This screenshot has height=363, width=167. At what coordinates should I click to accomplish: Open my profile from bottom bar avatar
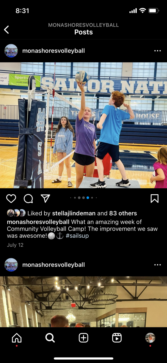[x=150, y=338]
